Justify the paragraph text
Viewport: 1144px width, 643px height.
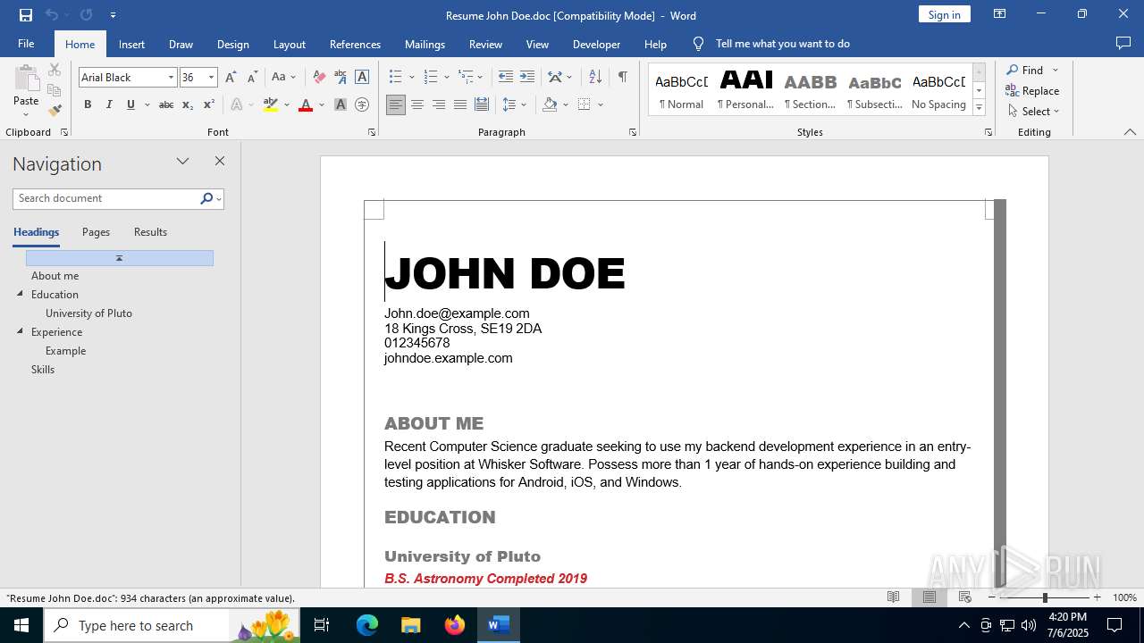(x=460, y=104)
